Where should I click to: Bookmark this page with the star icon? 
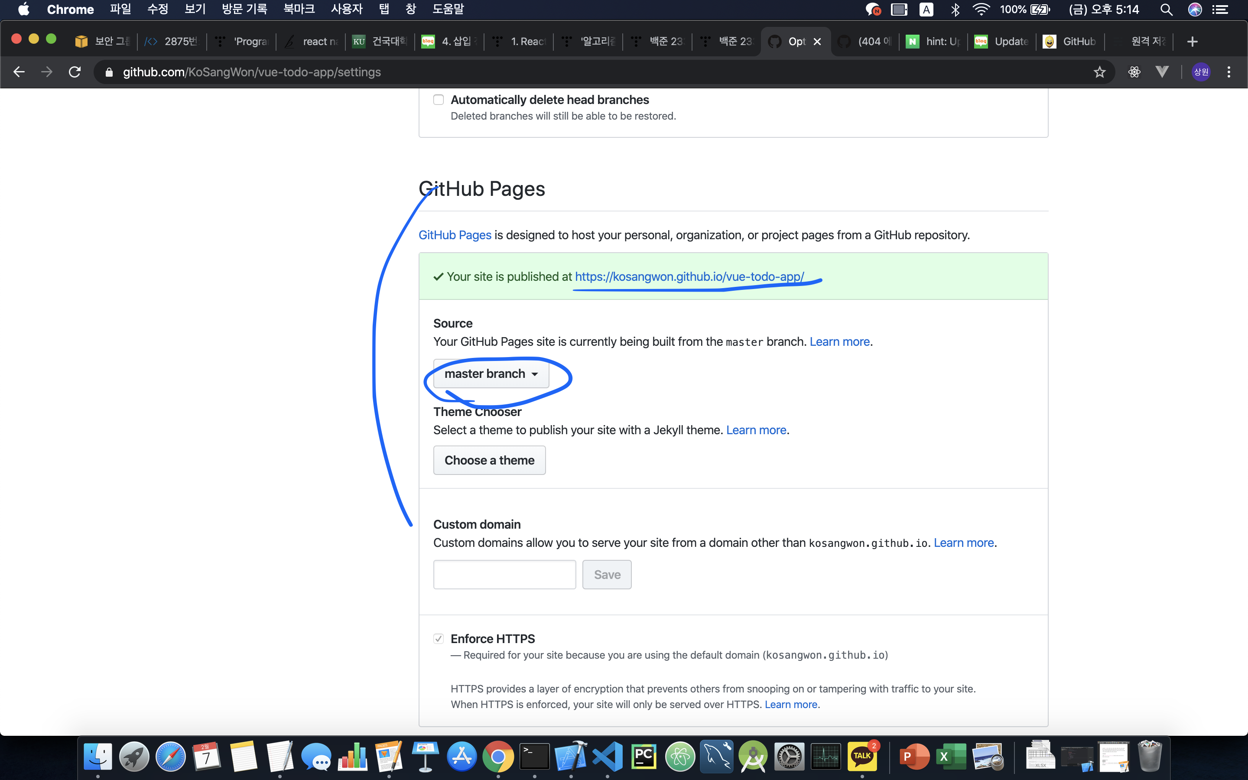coord(1099,72)
